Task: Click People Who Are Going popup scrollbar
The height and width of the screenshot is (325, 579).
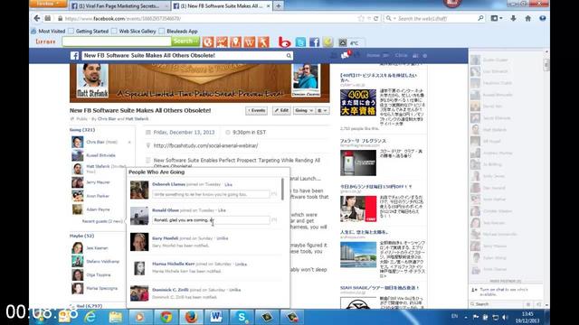Action: click(x=283, y=189)
